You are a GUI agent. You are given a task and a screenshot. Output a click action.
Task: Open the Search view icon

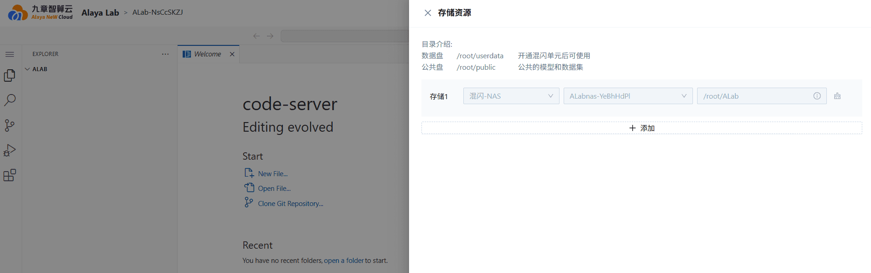pyautogui.click(x=10, y=100)
